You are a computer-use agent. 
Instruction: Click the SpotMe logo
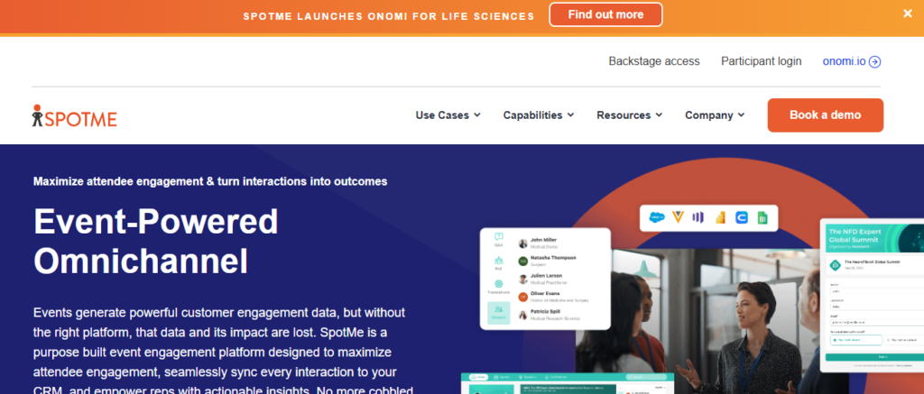pyautogui.click(x=74, y=116)
